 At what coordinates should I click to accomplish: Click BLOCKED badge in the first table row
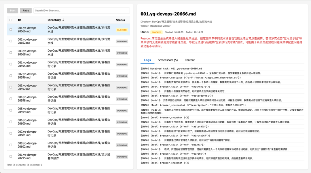[x=122, y=30]
